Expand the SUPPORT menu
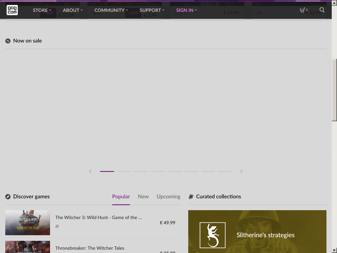This screenshot has height=253, width=337. point(152,10)
